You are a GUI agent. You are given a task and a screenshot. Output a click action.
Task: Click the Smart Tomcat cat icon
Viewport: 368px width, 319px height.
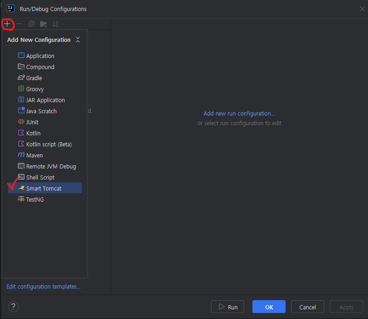21,188
